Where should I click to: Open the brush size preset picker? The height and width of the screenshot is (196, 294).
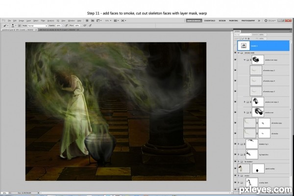13,25
